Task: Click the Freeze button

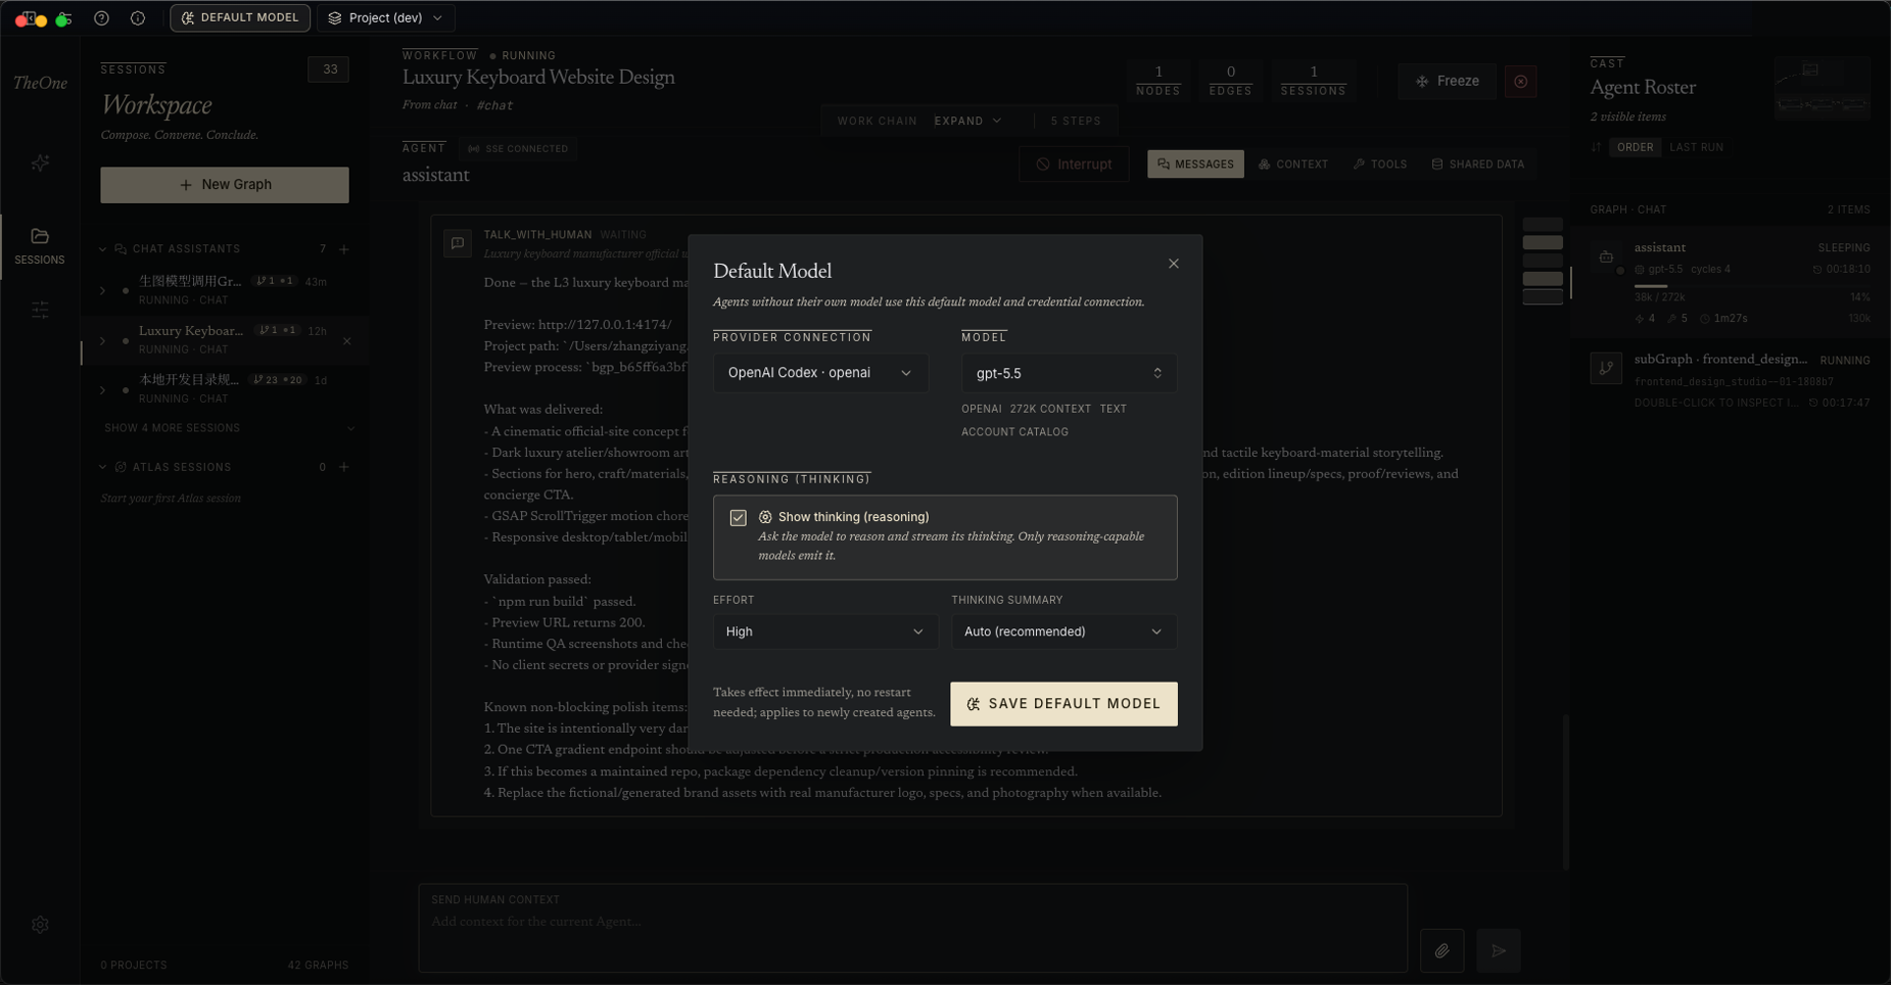Action: pos(1447,81)
